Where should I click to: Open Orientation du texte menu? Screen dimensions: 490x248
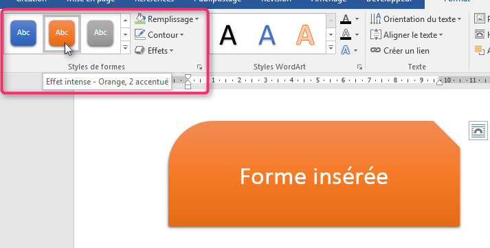[416, 19]
